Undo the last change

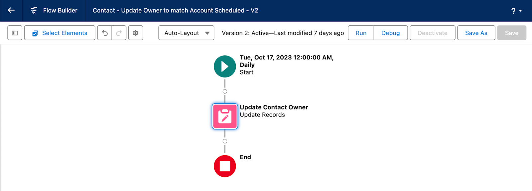(x=105, y=33)
